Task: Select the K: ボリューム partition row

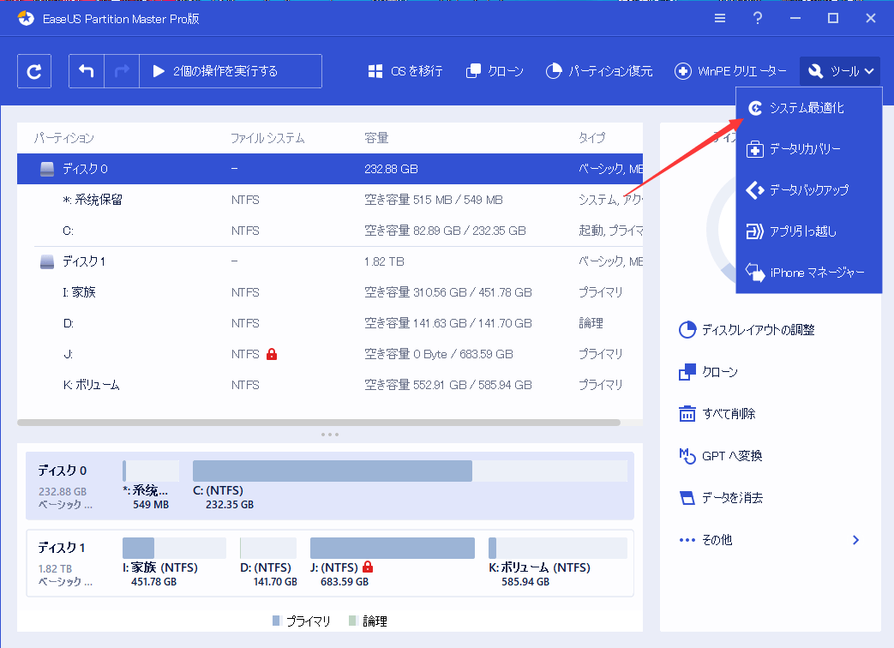Action: click(x=330, y=385)
